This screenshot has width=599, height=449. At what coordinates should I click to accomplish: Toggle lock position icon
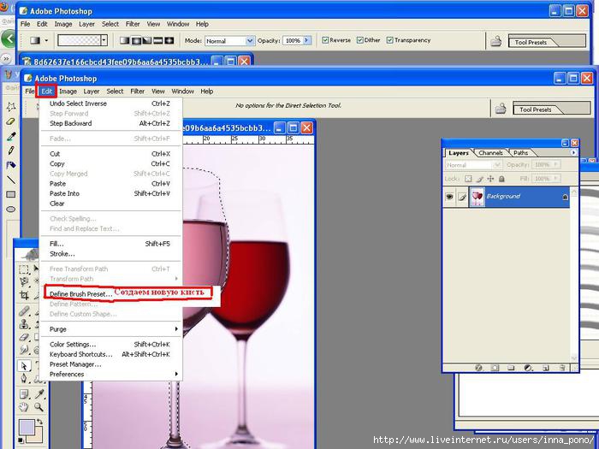pos(490,179)
